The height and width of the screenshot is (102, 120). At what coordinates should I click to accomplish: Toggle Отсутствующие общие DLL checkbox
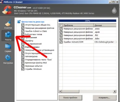pyautogui.click(x=23, y=25)
